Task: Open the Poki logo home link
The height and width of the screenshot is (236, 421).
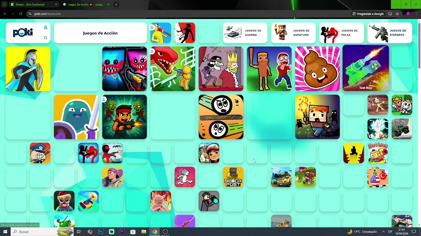Action: tap(23, 33)
